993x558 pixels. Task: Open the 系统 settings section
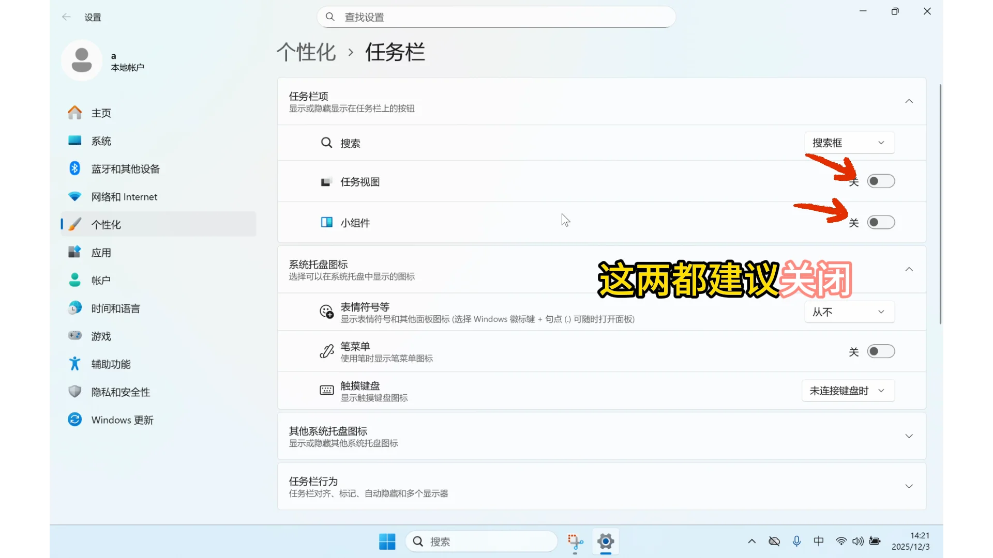(x=101, y=141)
